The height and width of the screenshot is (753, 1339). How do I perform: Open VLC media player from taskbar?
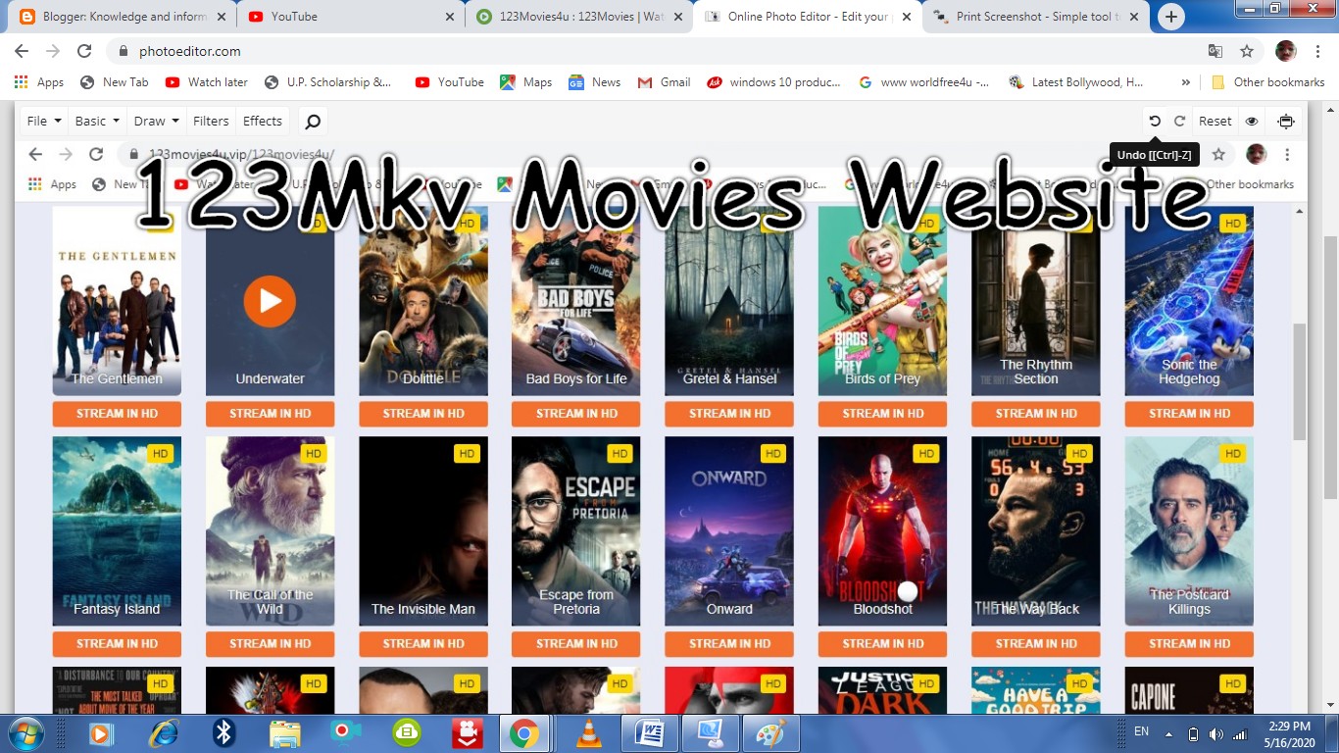tap(587, 732)
